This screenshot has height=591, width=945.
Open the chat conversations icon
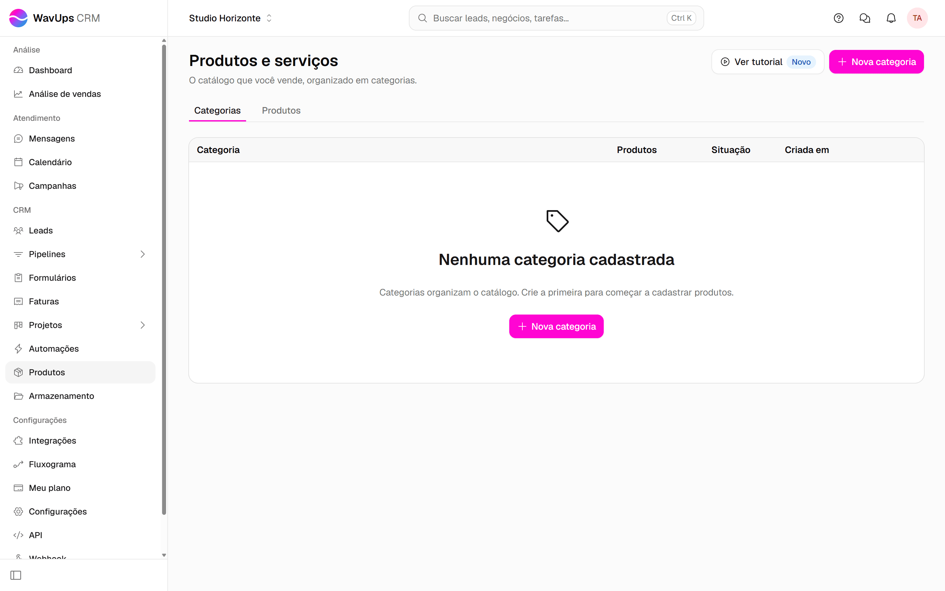click(865, 18)
